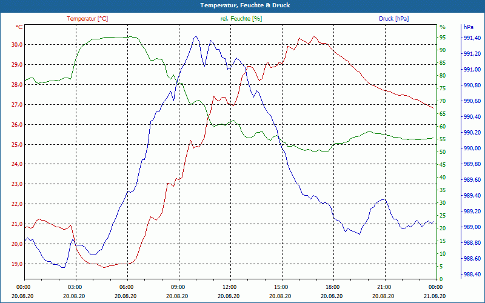Click the red 'Temperatur [°C]' legend label
Viewport: 485px width, 303px height.
[x=87, y=19]
